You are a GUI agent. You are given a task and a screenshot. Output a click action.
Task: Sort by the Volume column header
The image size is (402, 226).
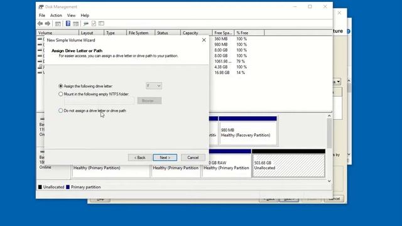point(58,33)
